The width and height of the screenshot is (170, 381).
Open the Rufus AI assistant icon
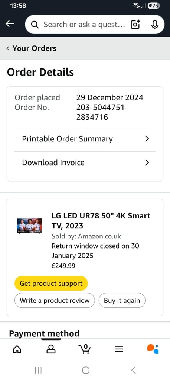tap(153, 349)
